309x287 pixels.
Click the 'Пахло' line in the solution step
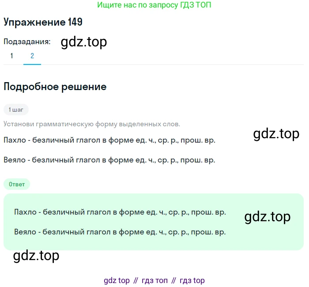pos(109,140)
